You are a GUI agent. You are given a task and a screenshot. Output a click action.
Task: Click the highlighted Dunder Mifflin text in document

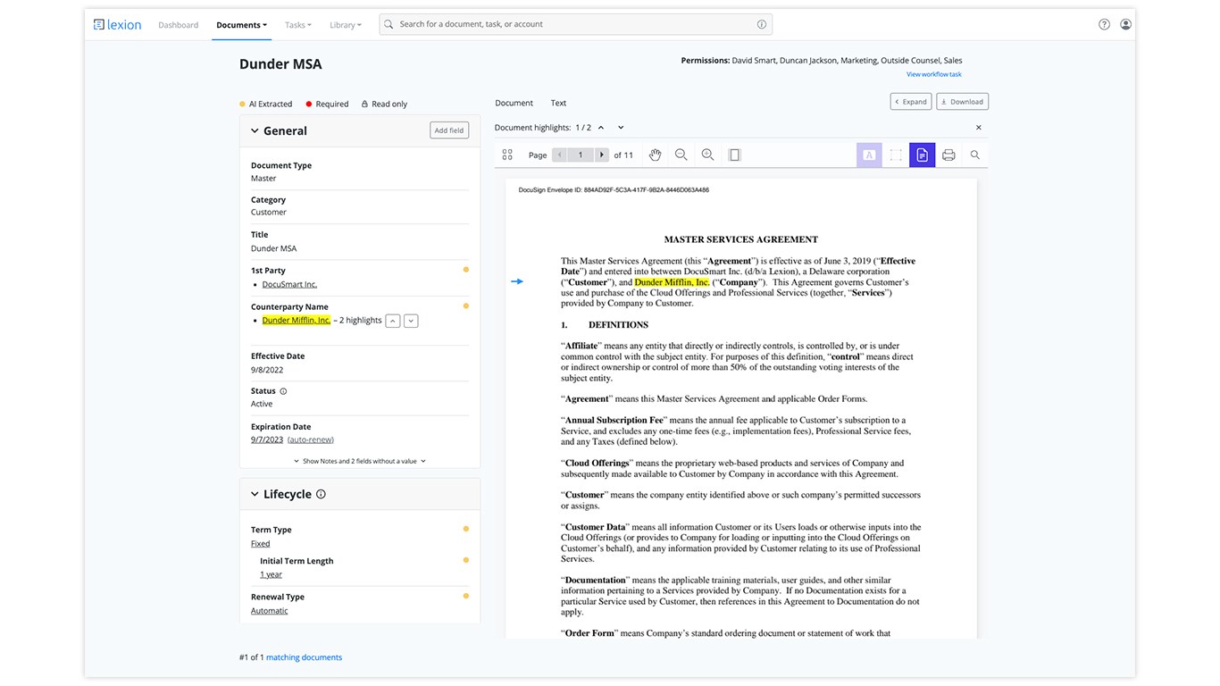672,282
